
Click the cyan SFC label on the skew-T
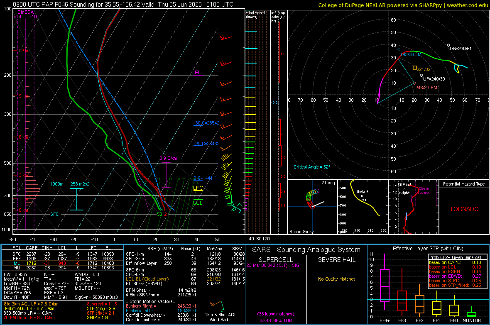54,214
